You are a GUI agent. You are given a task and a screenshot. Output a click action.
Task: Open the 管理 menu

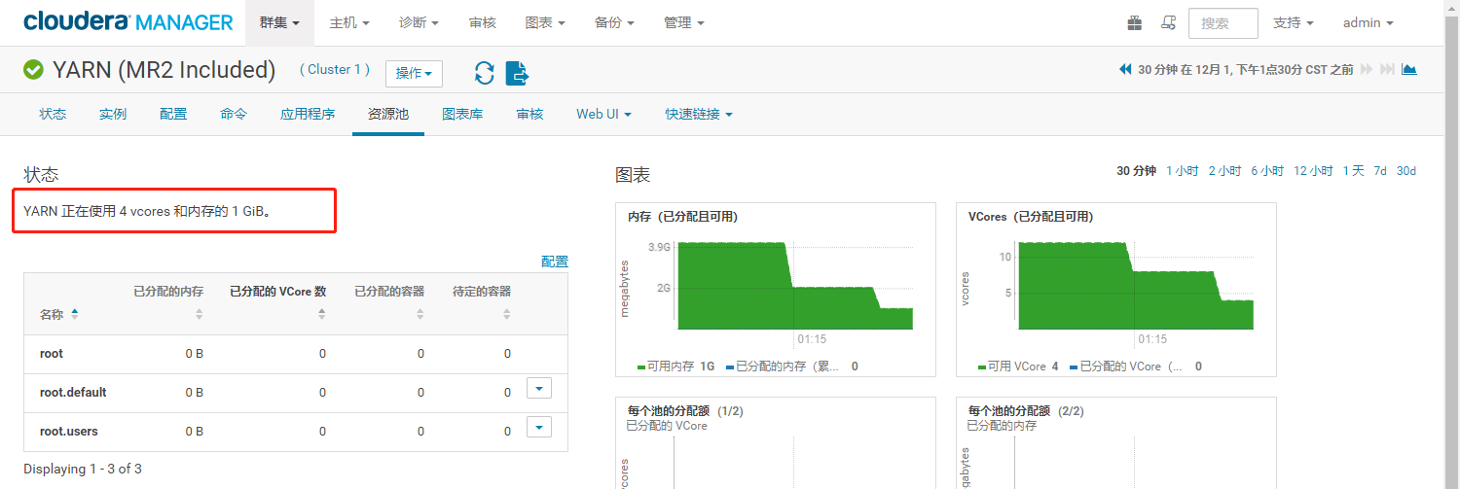coord(683,22)
